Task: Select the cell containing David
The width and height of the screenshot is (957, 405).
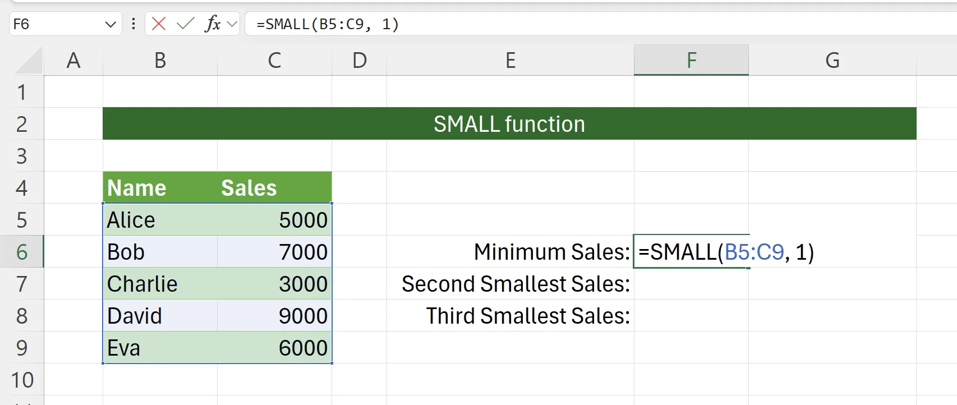Action: 160,316
